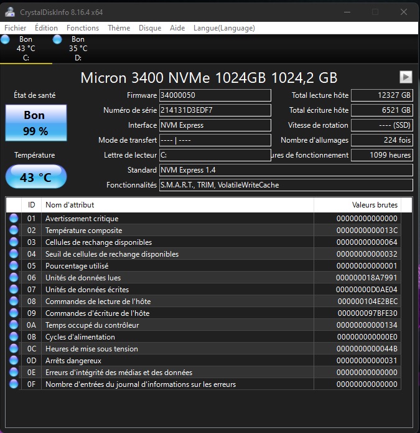Select Arrêts dangereux attribute name
Viewport: 420px width, 433px height.
[x=73, y=361]
